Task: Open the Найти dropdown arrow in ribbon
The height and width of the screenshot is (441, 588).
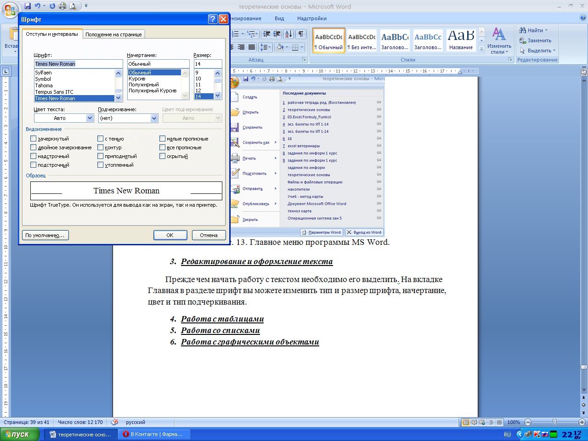Action: pos(546,30)
